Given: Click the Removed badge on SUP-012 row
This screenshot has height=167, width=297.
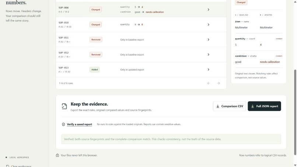Looking at the screenshot, I should (x=96, y=54).
